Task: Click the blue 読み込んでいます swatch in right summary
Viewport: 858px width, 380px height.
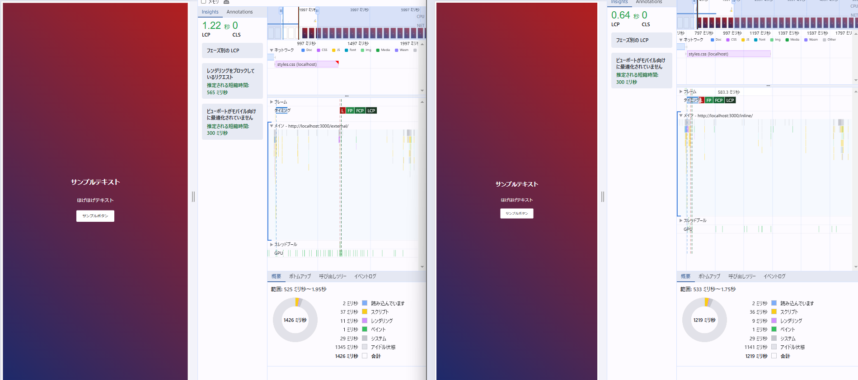Action: click(x=774, y=303)
